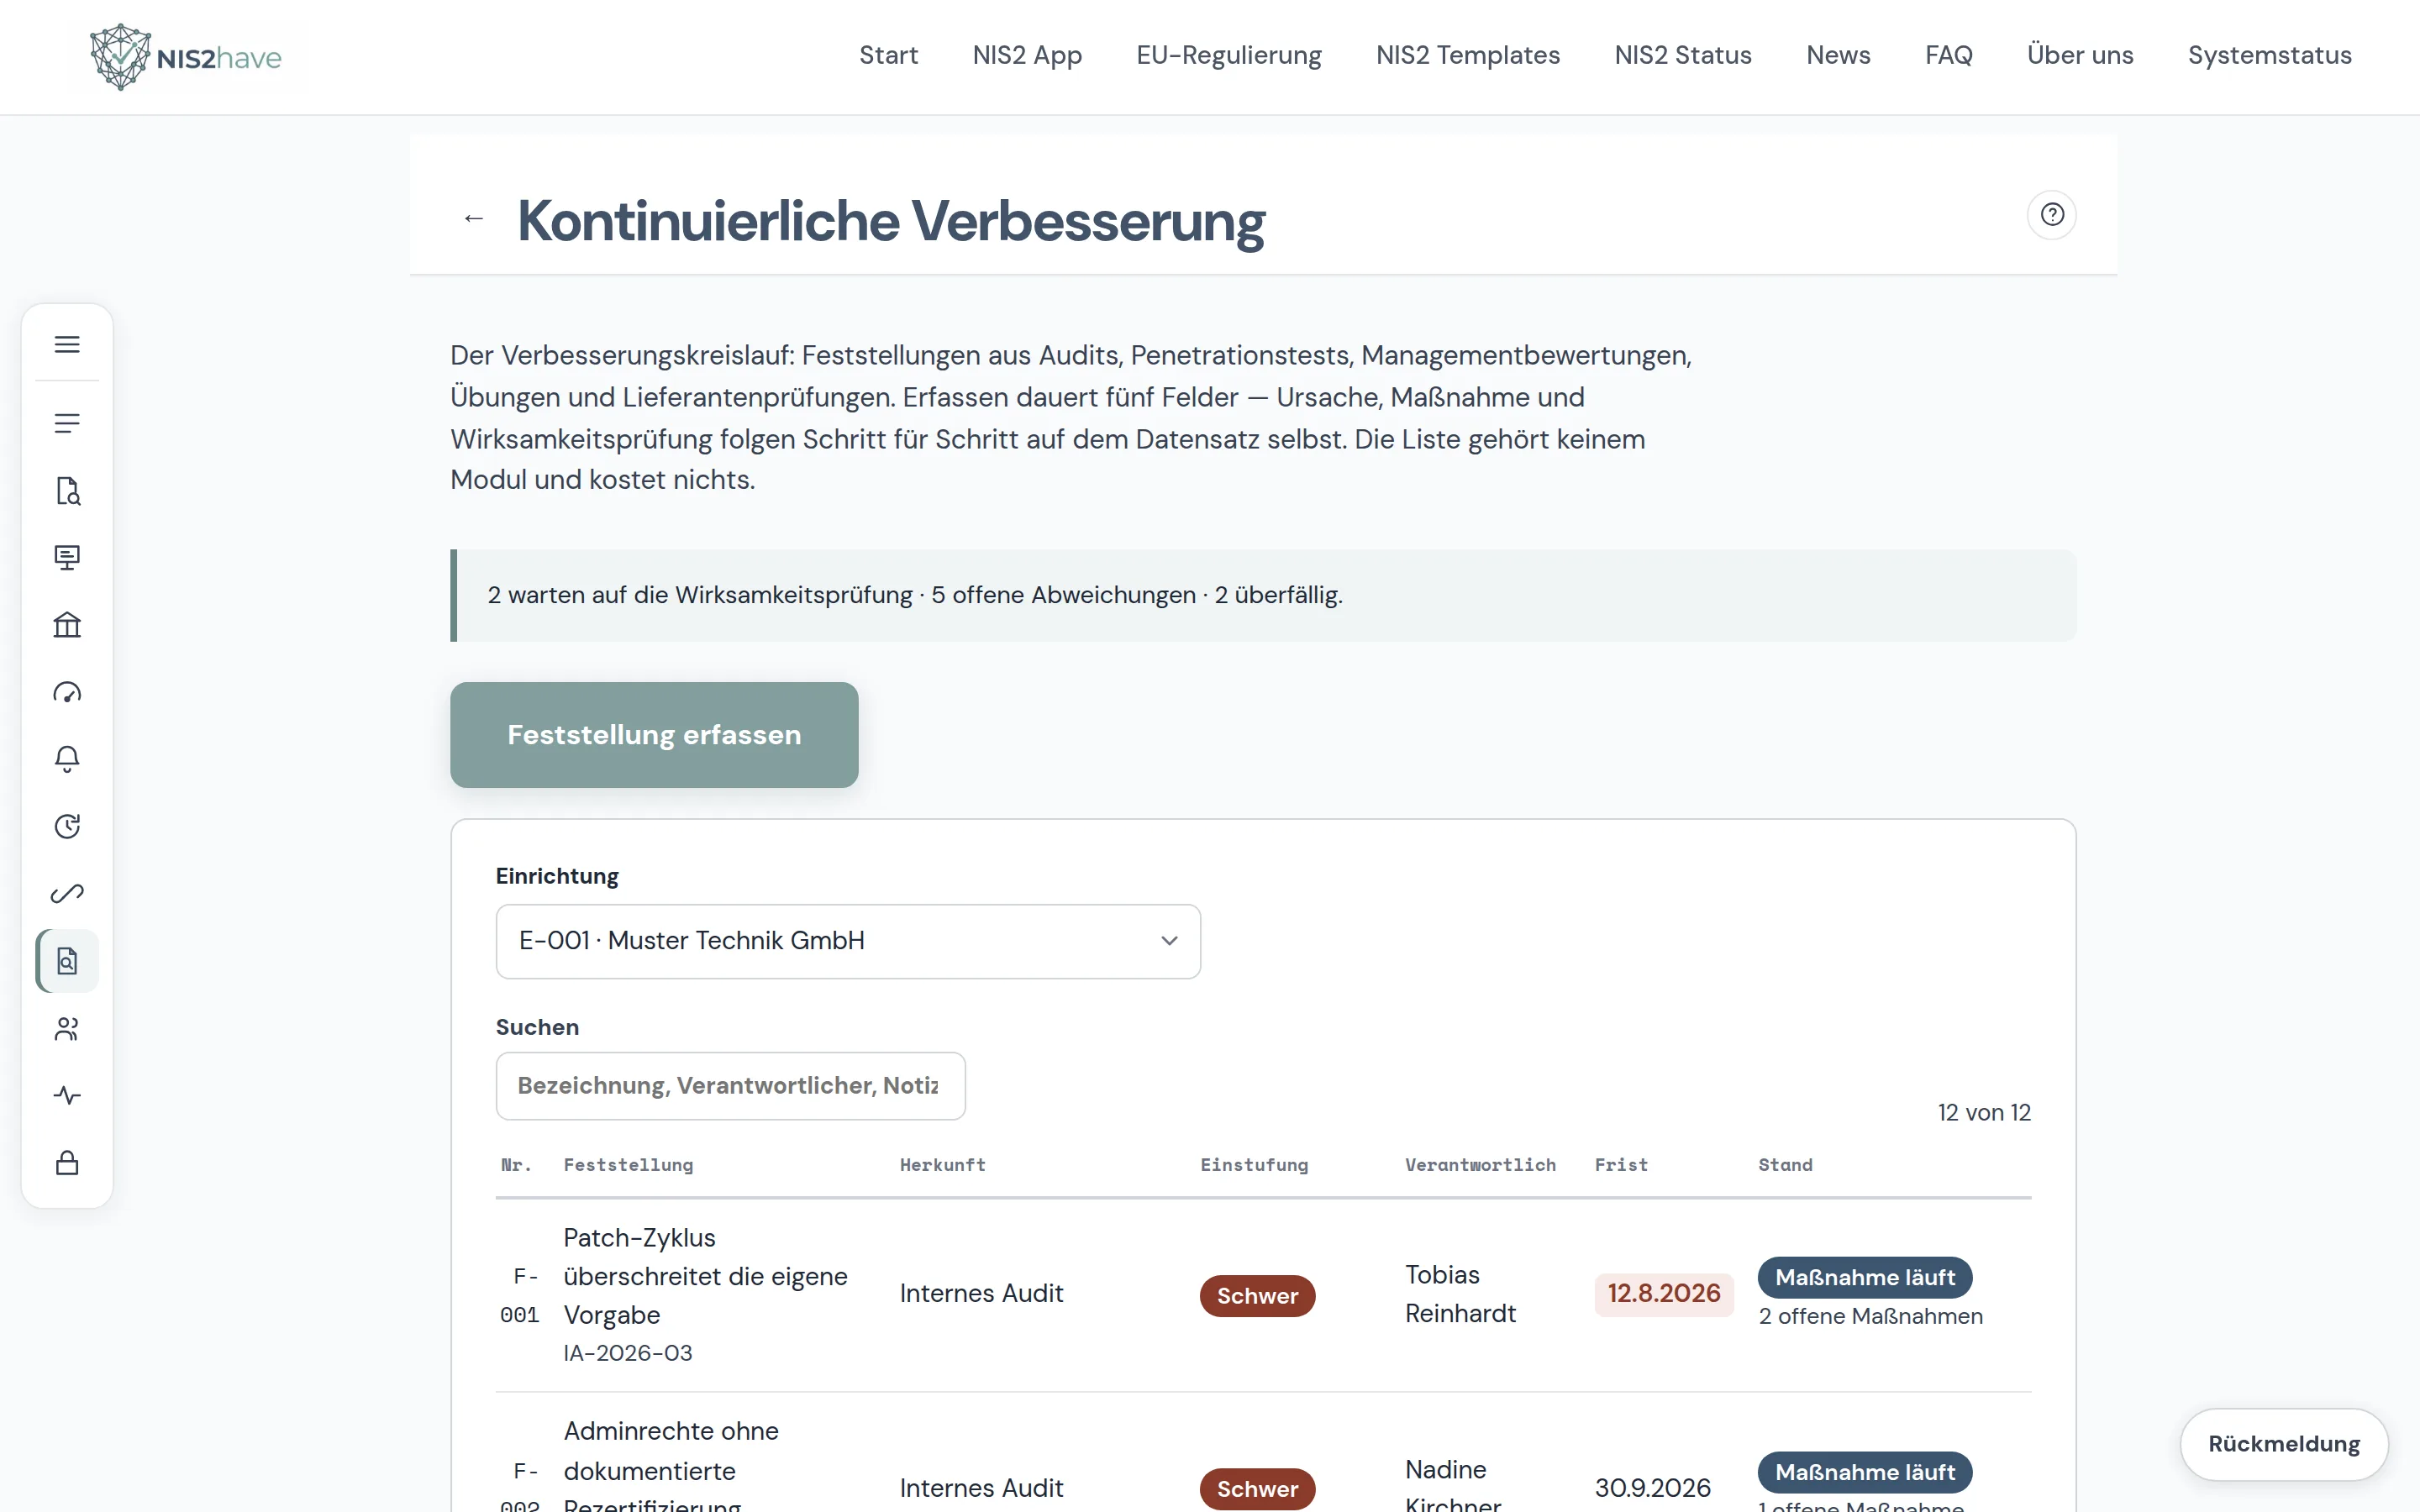This screenshot has width=2420, height=1512.
Task: Sort by the Stand column header
Action: 1785,1165
